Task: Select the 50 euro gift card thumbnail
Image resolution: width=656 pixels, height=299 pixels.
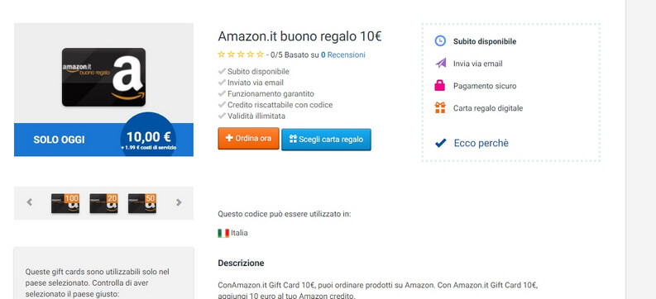Action: point(142,203)
